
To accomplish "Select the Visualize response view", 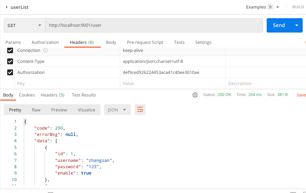I will coord(86,110).
